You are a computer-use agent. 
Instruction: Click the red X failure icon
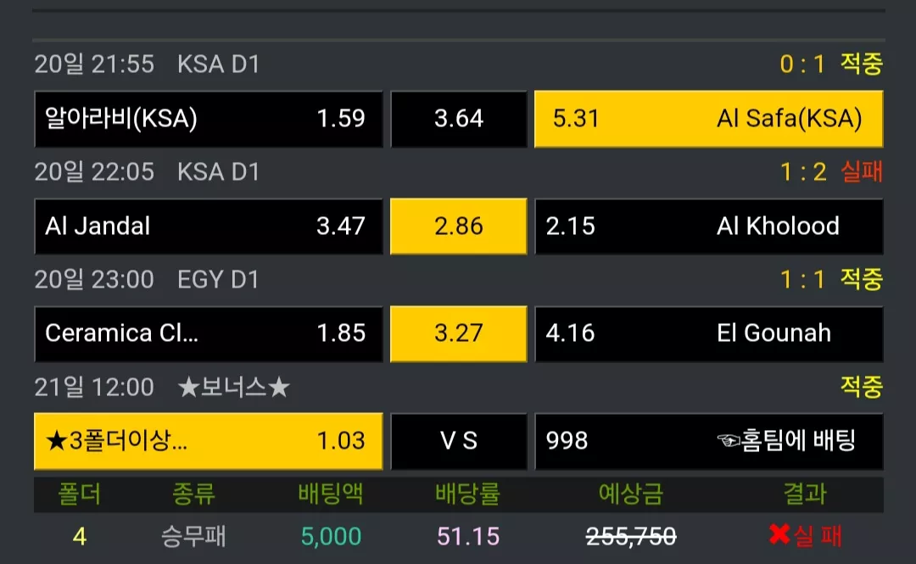(x=779, y=534)
